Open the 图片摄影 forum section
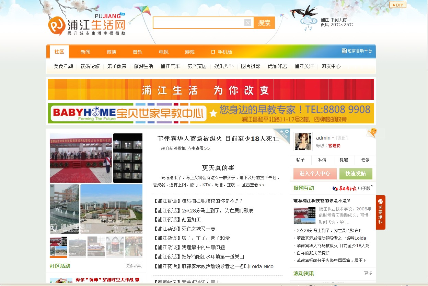The height and width of the screenshot is (286, 428). [x=251, y=66]
